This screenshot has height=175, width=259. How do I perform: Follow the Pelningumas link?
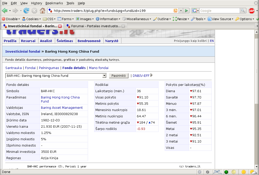49,68
